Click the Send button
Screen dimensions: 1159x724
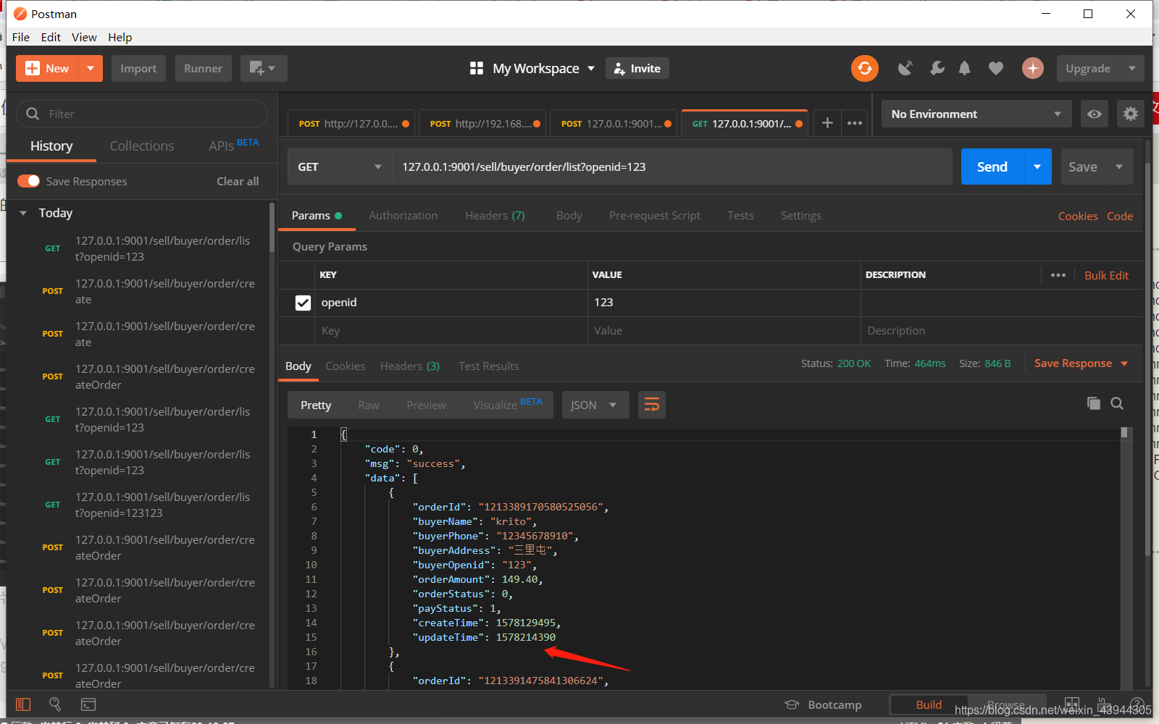point(992,167)
